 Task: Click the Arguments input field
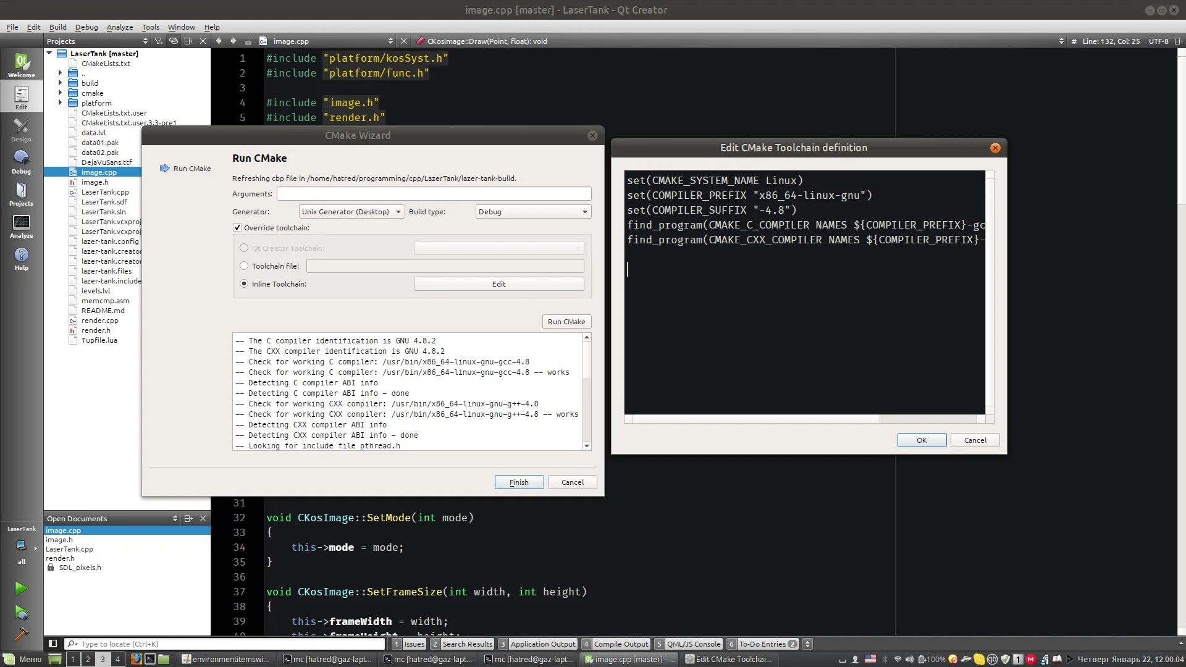(x=434, y=194)
